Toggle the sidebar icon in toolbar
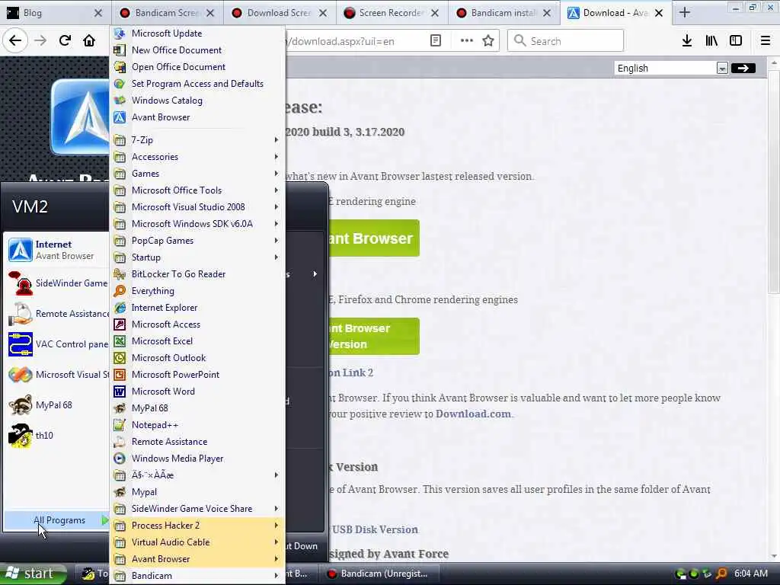Screen dimensions: 780x585 click(x=736, y=41)
